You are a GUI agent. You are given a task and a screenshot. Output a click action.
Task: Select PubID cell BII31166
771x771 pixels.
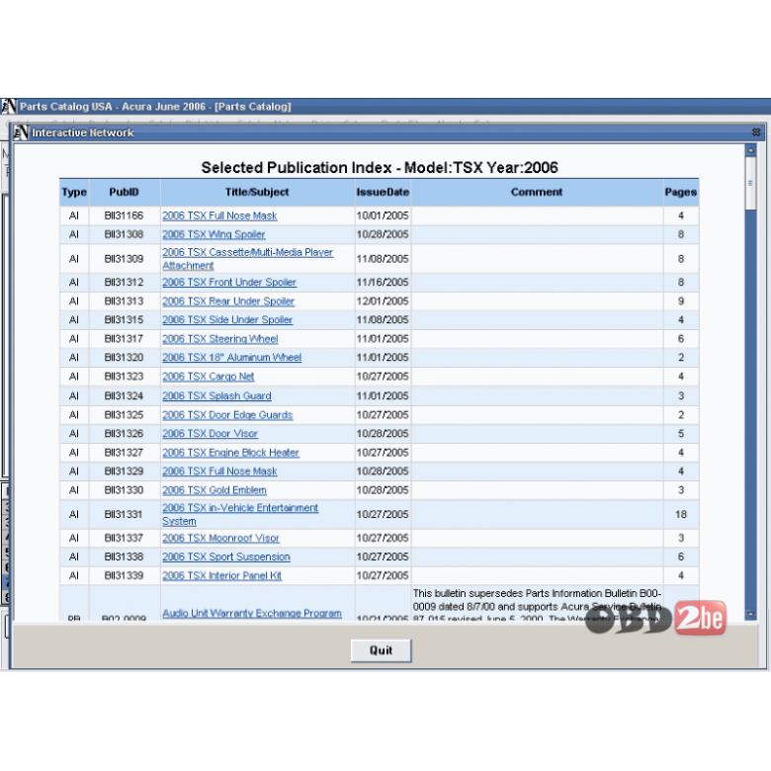(x=124, y=215)
